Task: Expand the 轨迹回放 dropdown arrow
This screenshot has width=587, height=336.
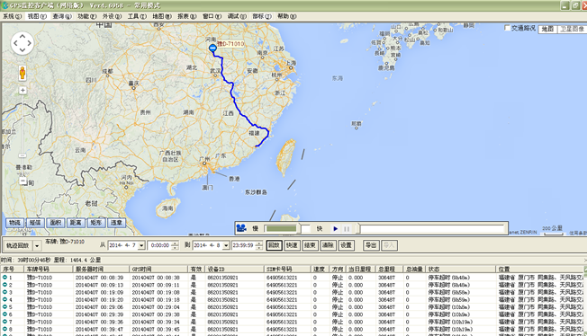Action: [37, 245]
